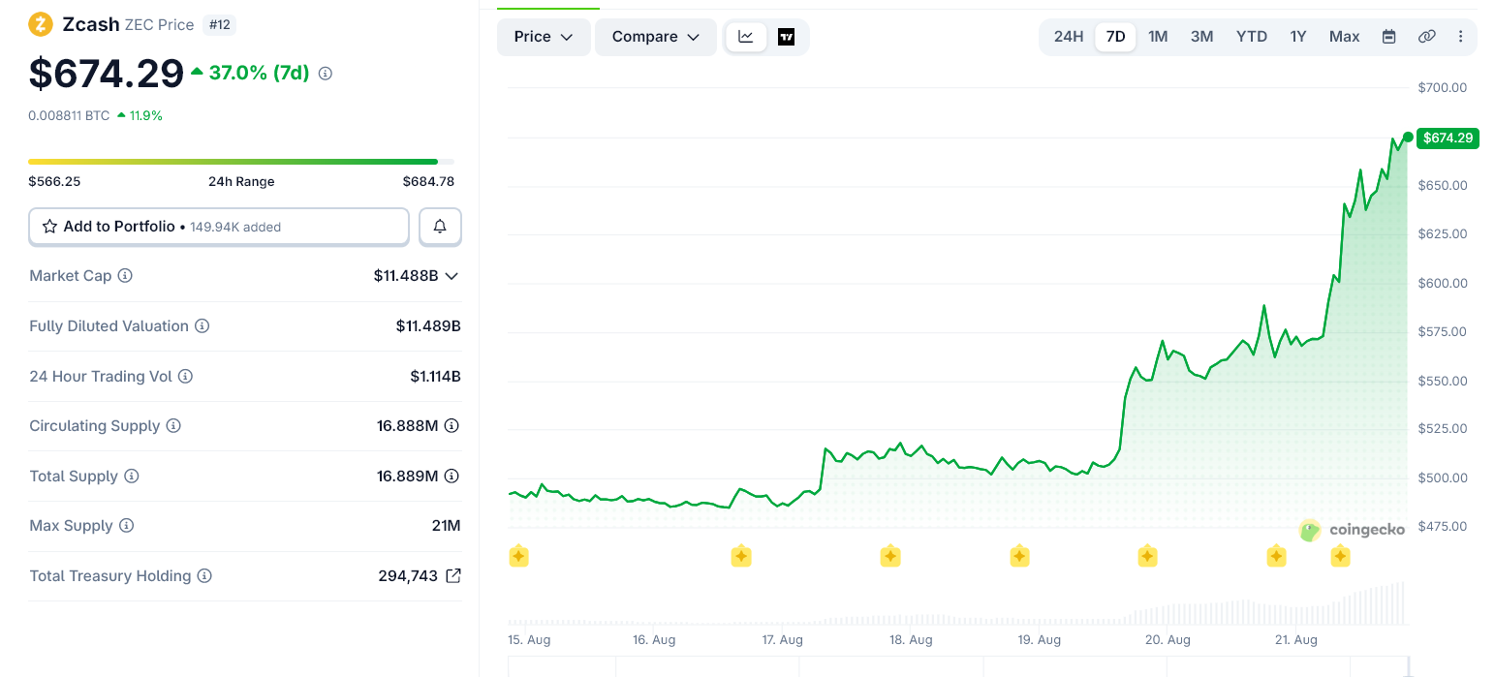1495x677 pixels.
Task: Click news marker just left of 21. Aug
Action: click(1276, 557)
